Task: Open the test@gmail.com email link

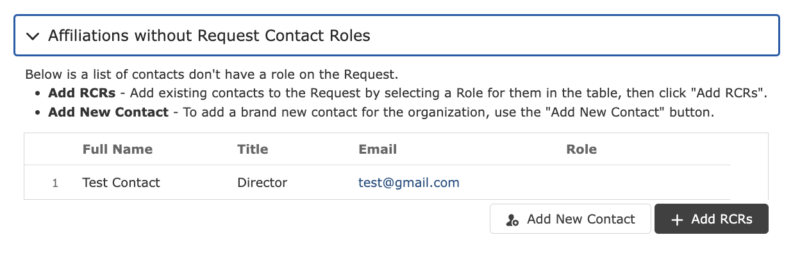Action: (409, 183)
